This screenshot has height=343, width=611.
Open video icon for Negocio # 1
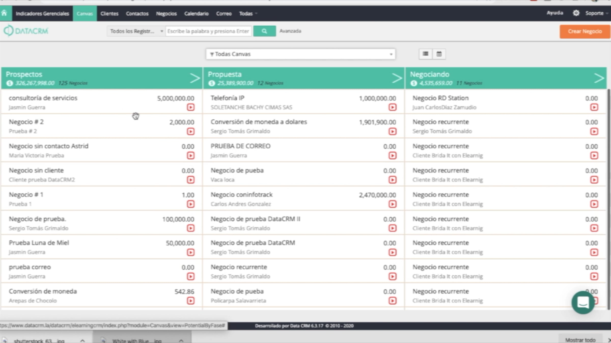coord(191,204)
